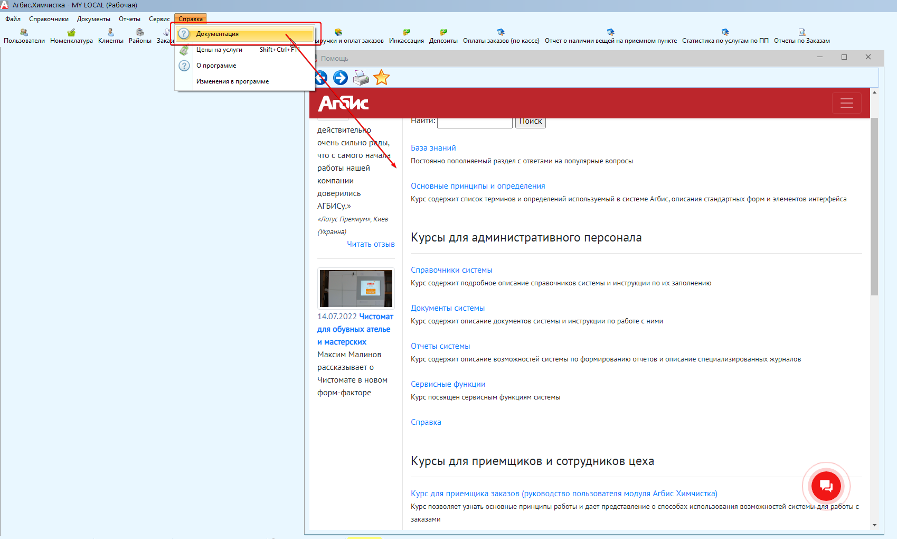Screen dimensions: 897x539
Task: Click the Документация question mark icon
Action: click(184, 34)
